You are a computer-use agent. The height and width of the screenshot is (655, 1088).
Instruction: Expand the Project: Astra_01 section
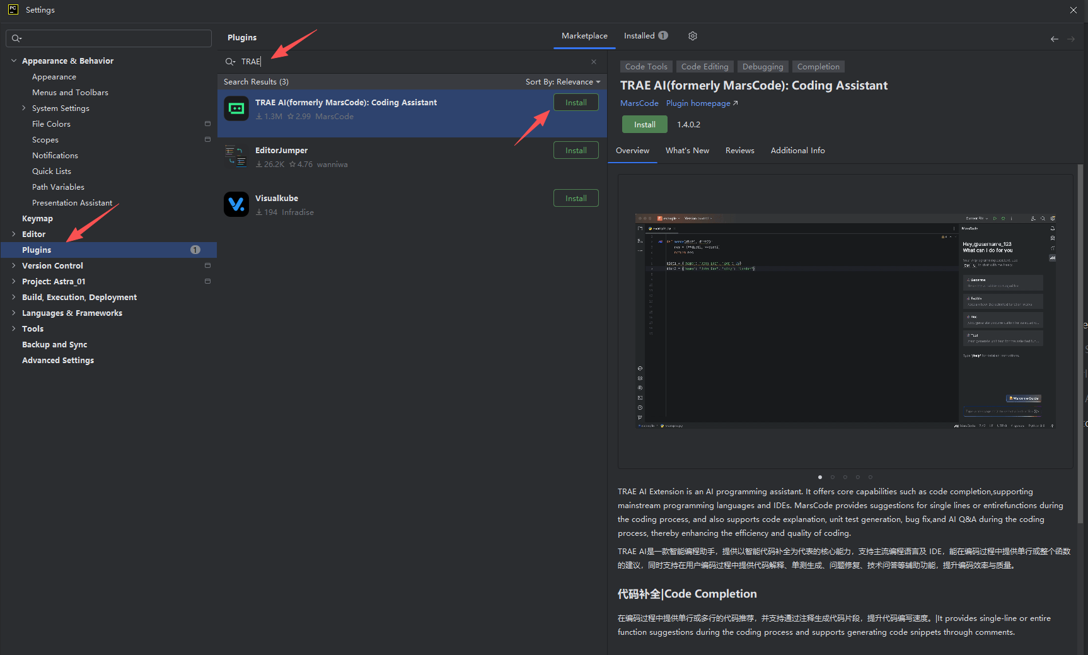click(x=14, y=281)
